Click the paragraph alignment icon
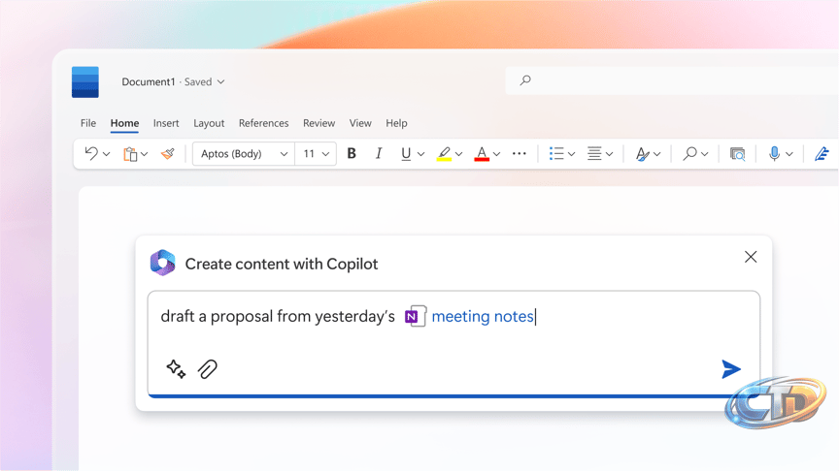This screenshot has height=471, width=839. click(x=594, y=154)
